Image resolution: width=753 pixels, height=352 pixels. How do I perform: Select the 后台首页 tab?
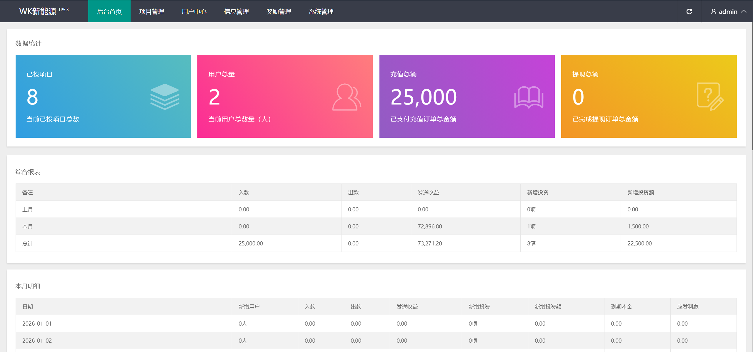pos(109,11)
